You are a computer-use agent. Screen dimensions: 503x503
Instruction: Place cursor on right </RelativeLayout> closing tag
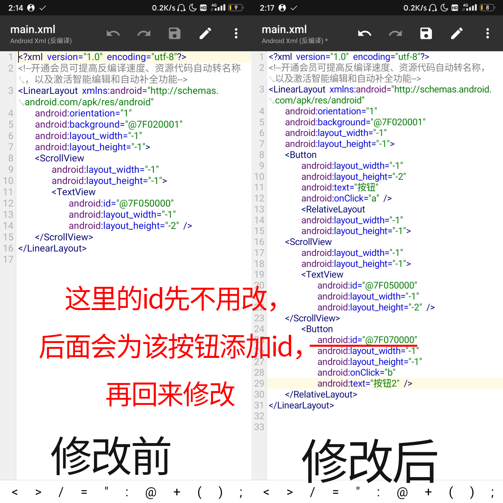(x=321, y=394)
